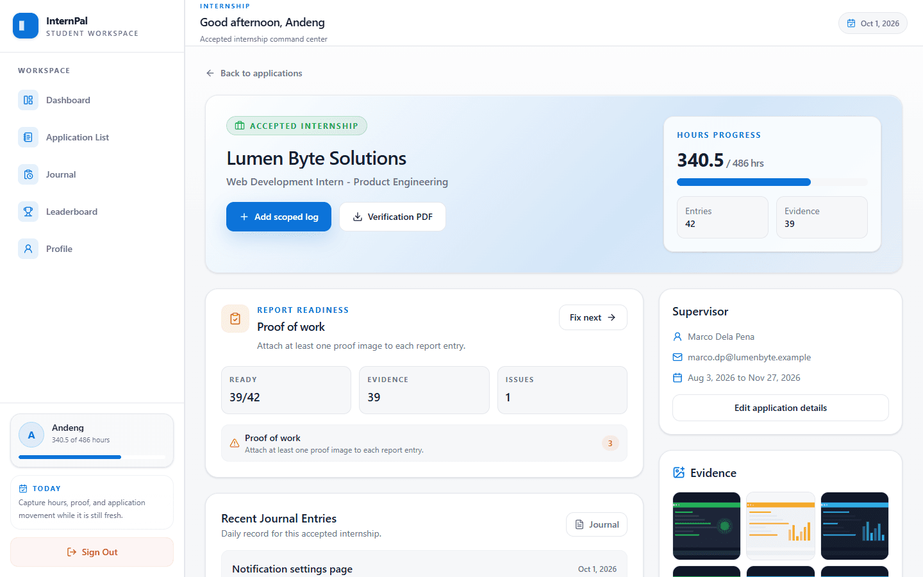Screen dimensions: 923x577
Task: Click Edit application details
Action: click(781, 408)
